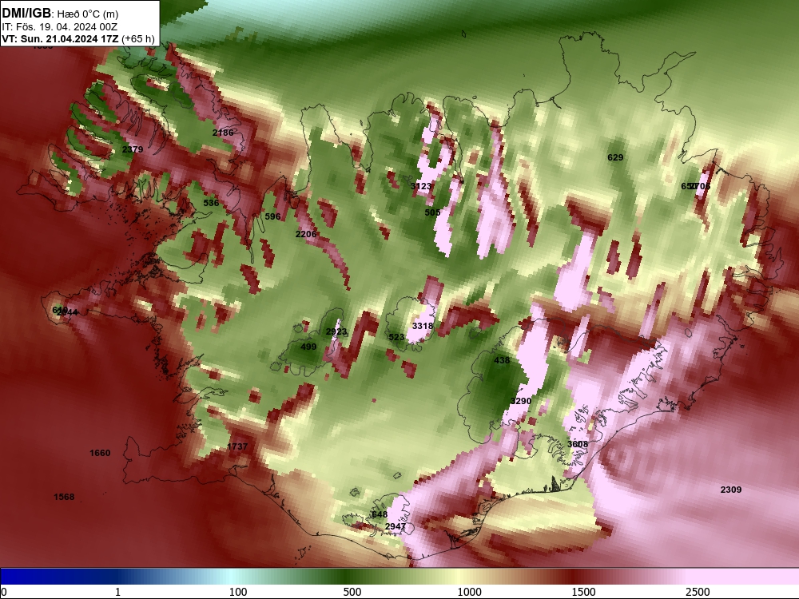The width and height of the screenshot is (799, 599).
Task: Click the legend tick label 1500
Action: [x=583, y=592]
